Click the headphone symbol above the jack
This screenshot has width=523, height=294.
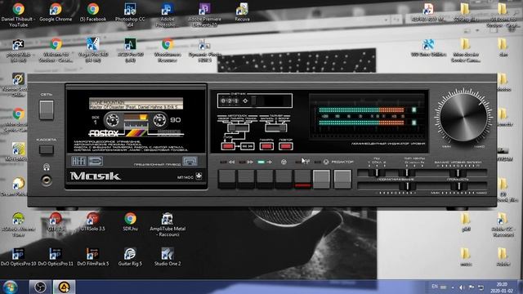[x=47, y=167]
